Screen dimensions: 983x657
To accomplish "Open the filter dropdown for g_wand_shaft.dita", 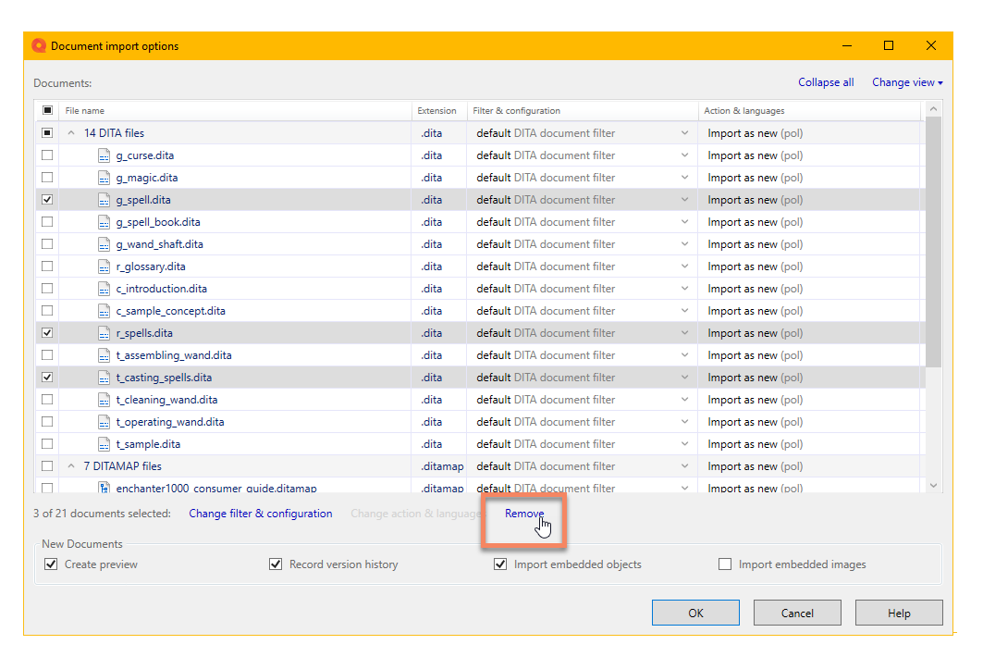I will (684, 243).
